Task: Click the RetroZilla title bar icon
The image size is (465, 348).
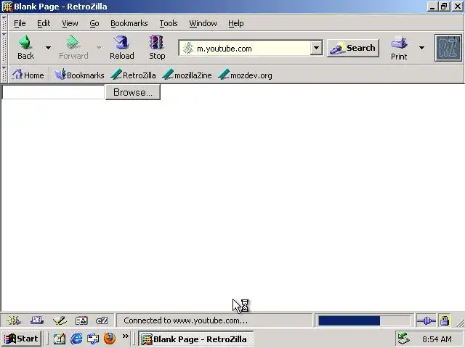Action: click(7, 7)
